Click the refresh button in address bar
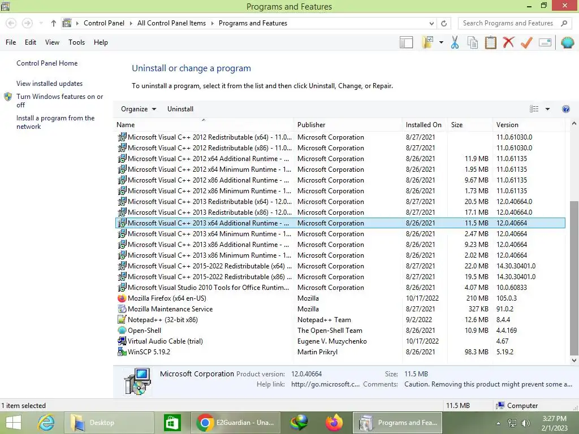Viewport: 579px width, 434px height. 444,23
